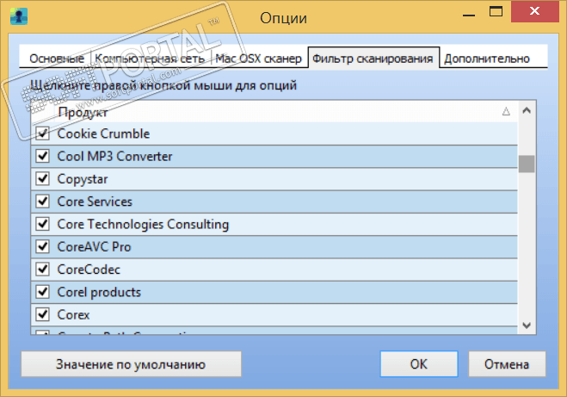
Task: Minimize the Опции window
Action: click(x=469, y=15)
